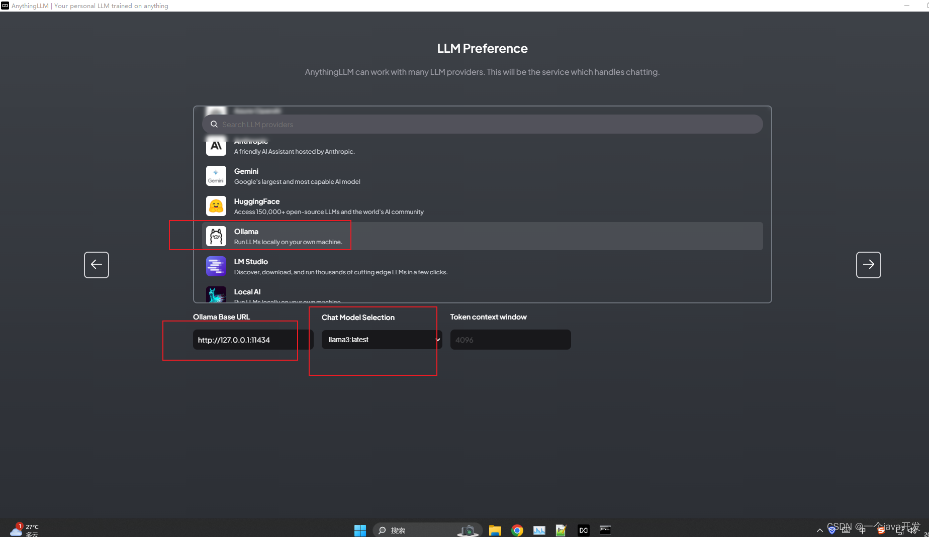Click the Local AI logo
The width and height of the screenshot is (929, 537).
click(216, 294)
